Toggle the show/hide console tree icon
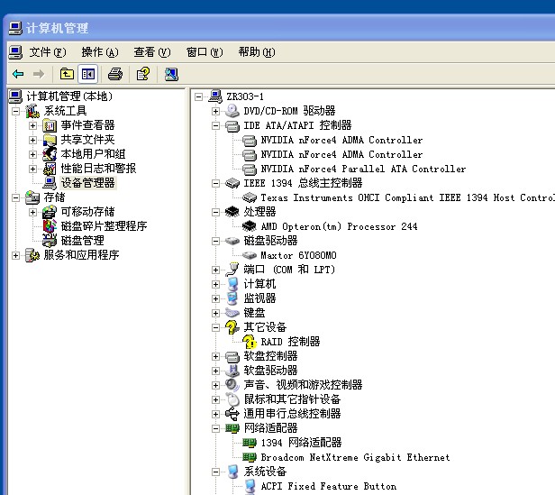Screen dimensions: 555x495 pyautogui.click(x=88, y=74)
